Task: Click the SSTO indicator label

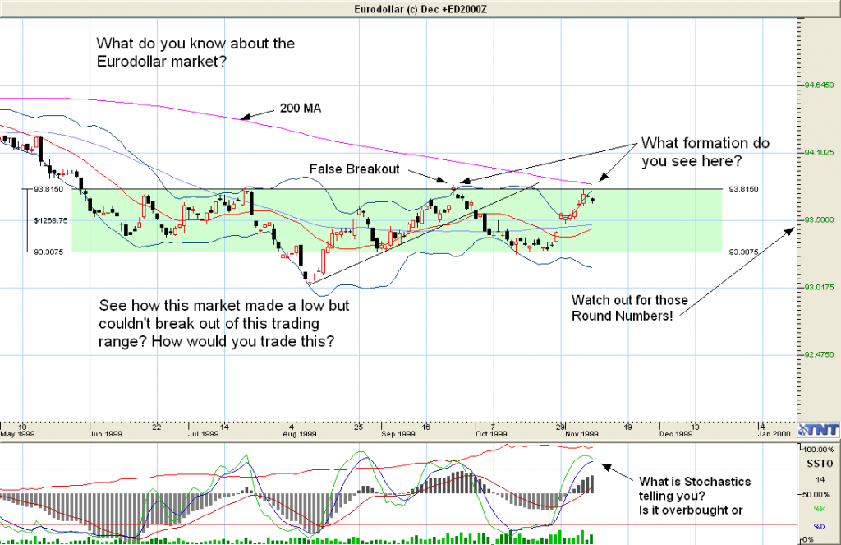Action: click(x=819, y=465)
